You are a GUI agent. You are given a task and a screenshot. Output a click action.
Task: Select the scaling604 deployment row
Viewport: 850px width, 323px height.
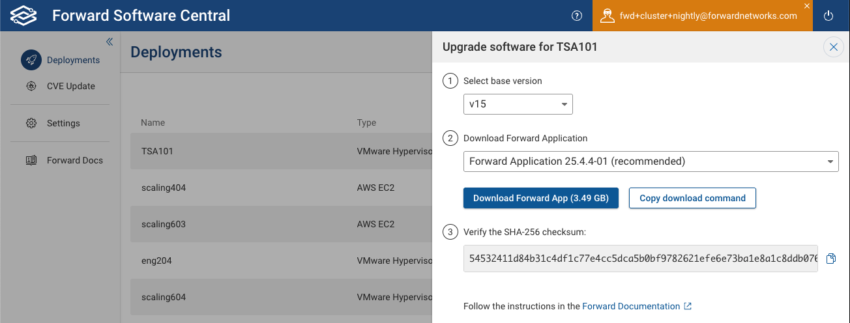point(281,297)
